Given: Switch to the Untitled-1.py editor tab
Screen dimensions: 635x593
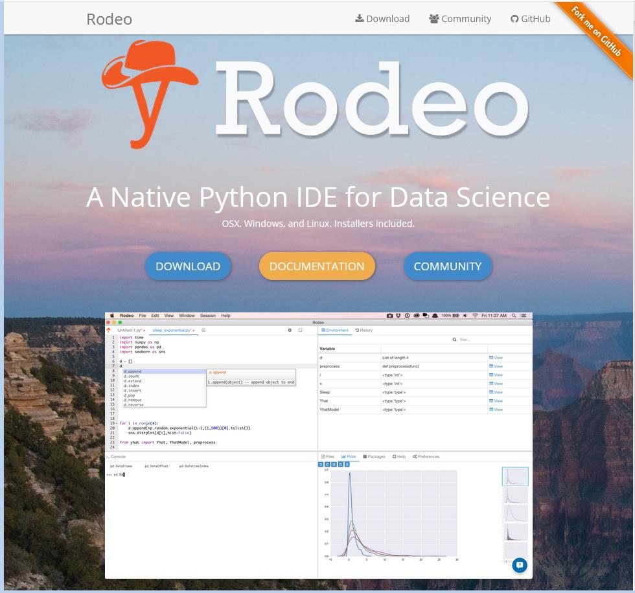Looking at the screenshot, I should 130,331.
